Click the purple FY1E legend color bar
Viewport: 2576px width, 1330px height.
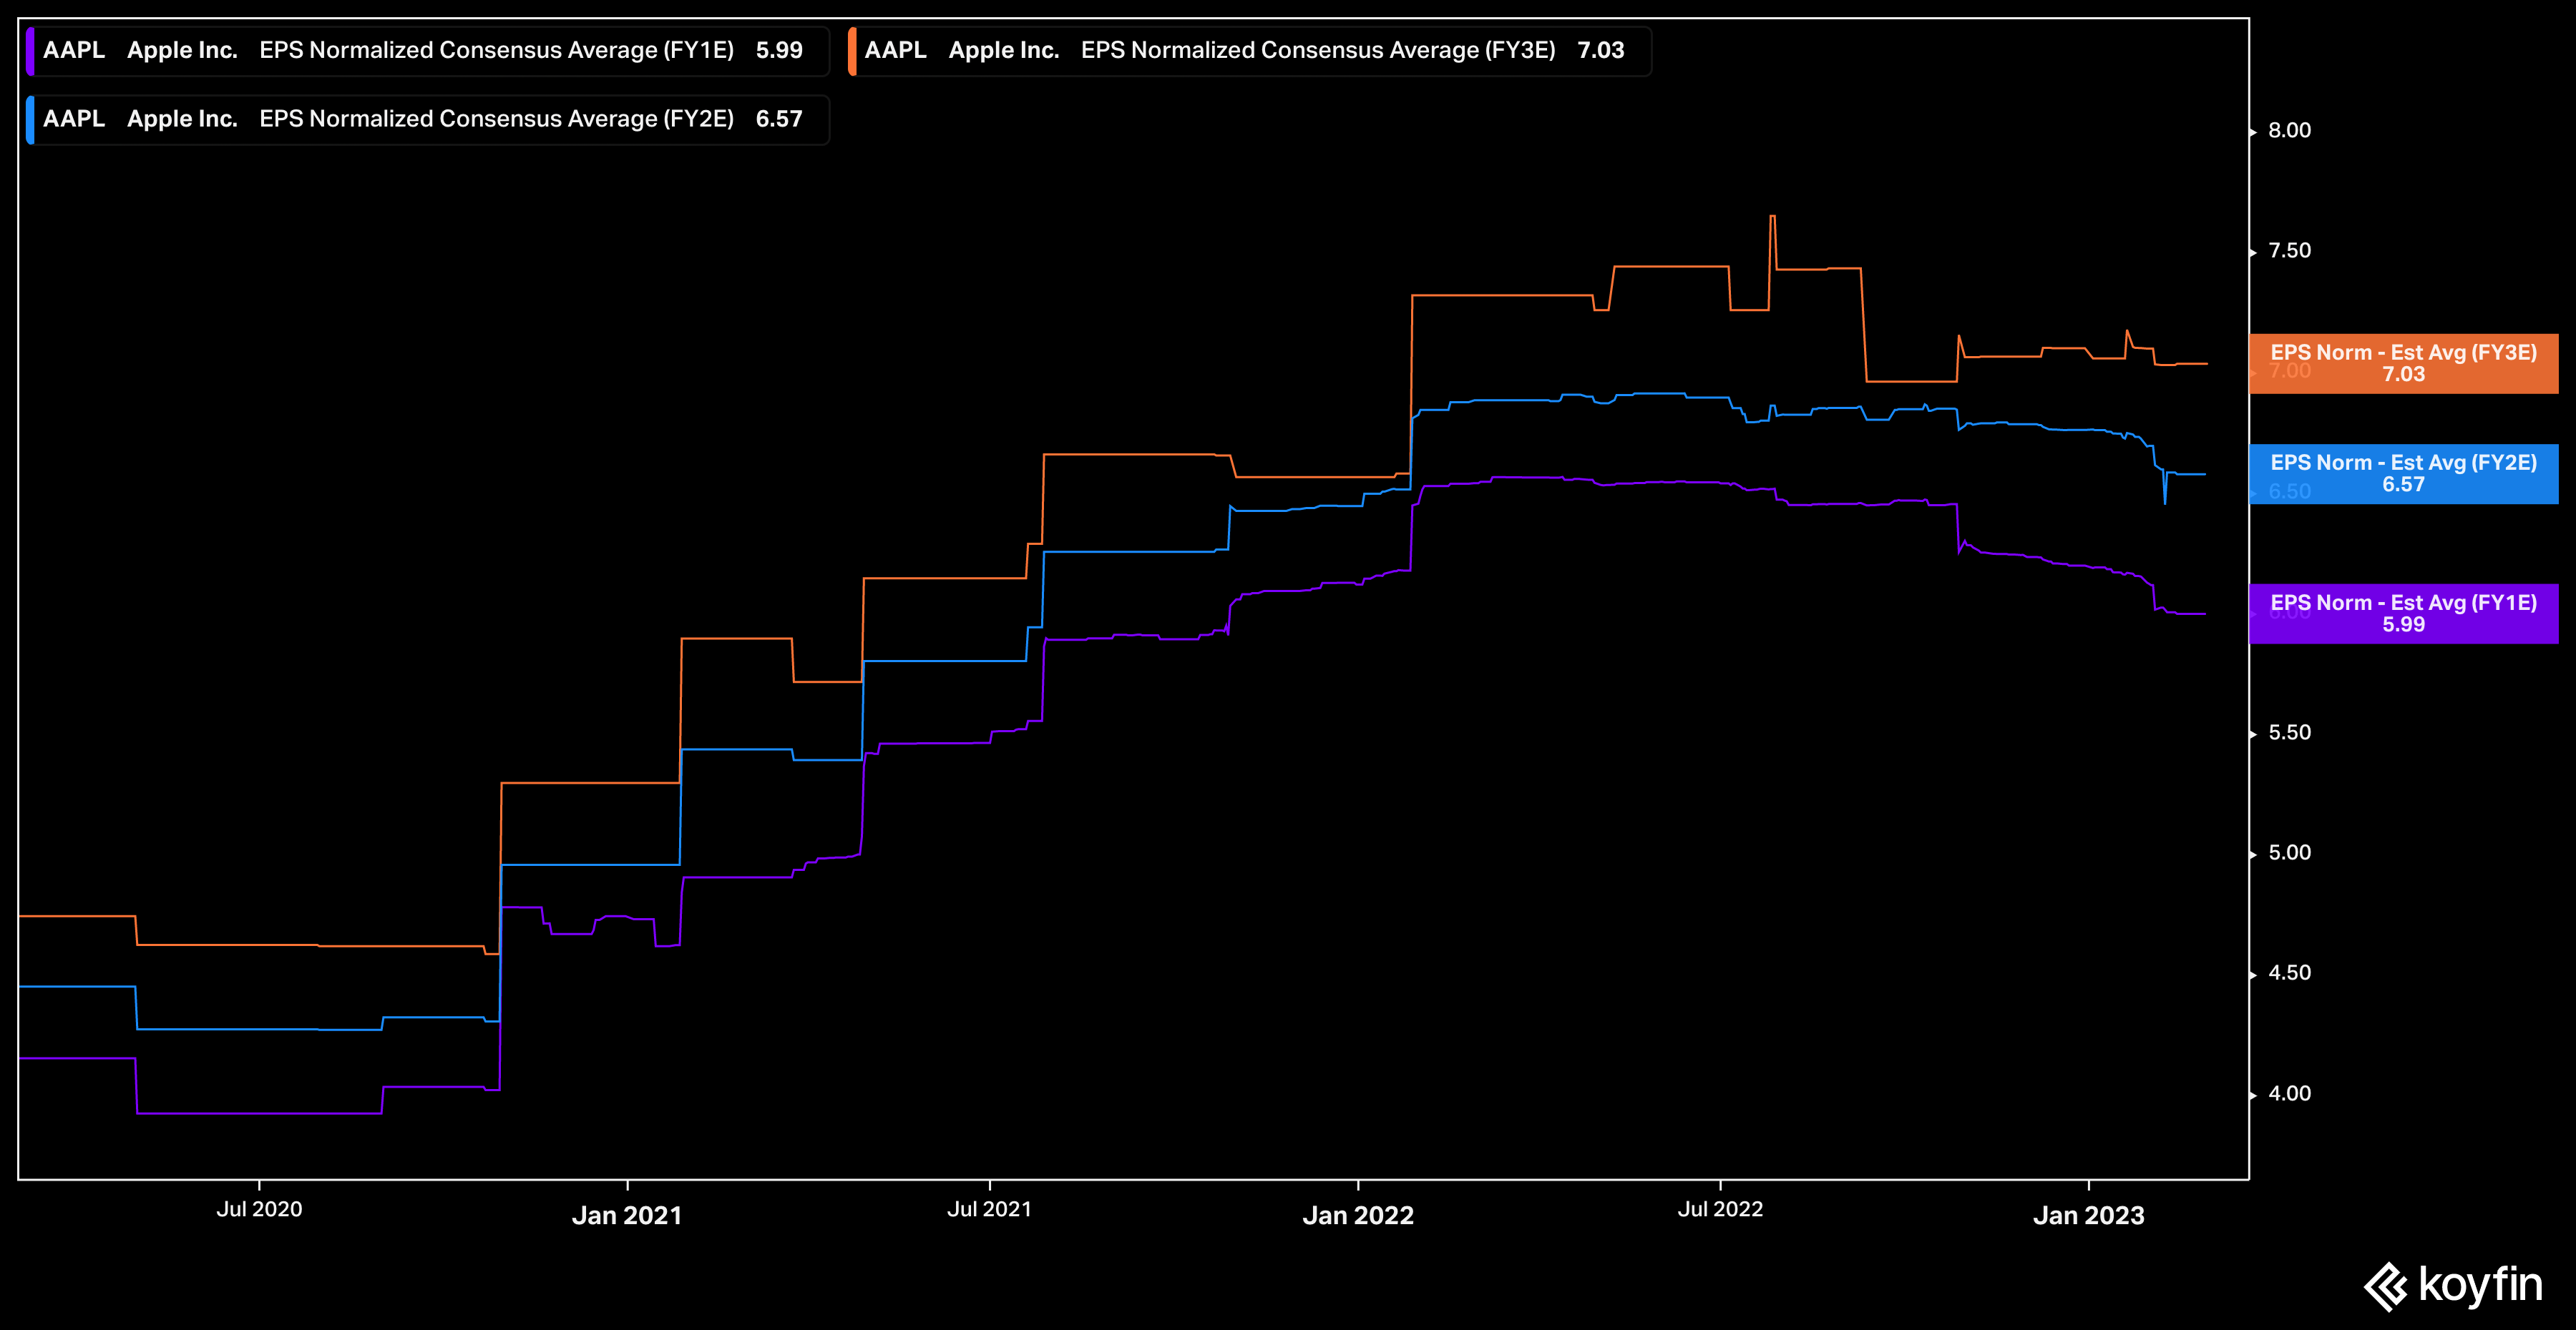31,51
